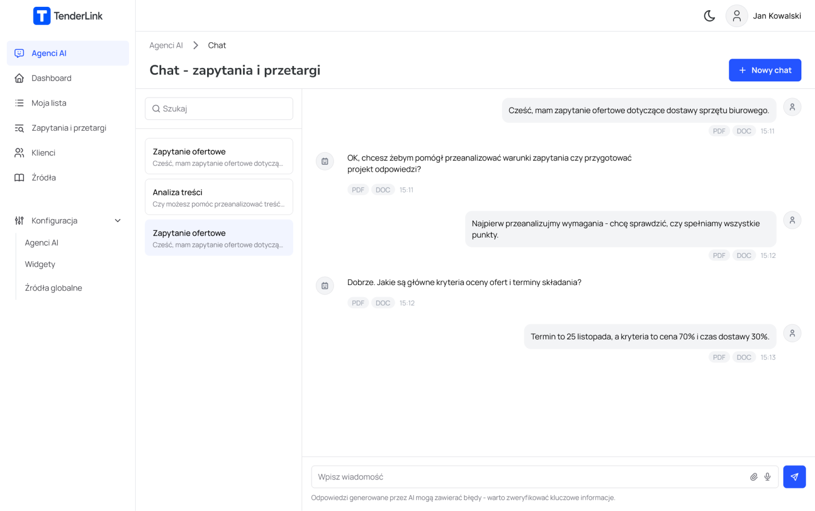Click the message Termin to 25 listopada
The image size is (815, 511).
[x=650, y=336]
